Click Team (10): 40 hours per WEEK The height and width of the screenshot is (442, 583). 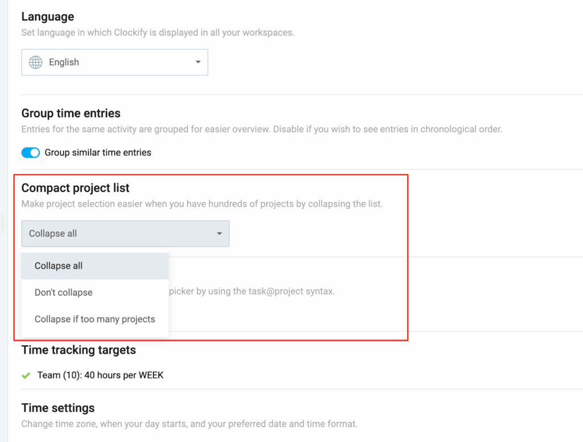tap(100, 375)
